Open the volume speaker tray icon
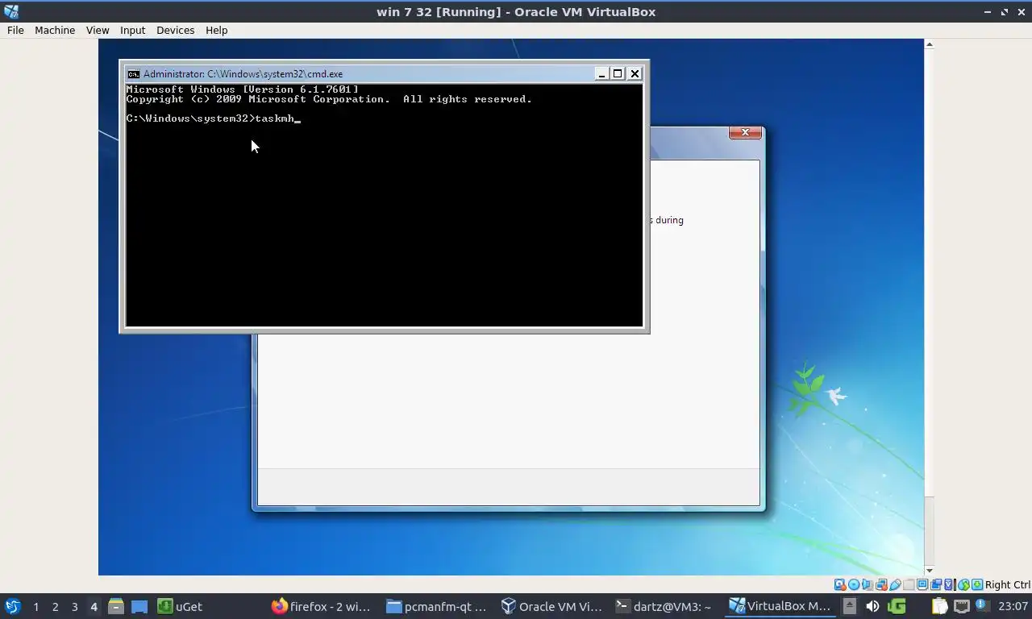1032x619 pixels. (x=872, y=606)
